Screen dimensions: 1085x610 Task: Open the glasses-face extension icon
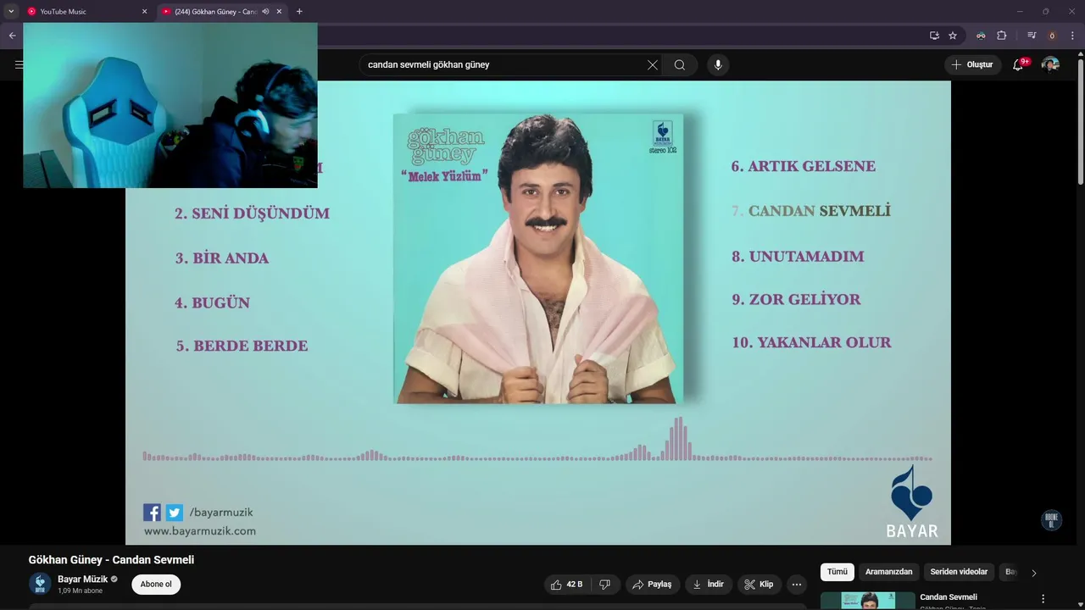(x=981, y=36)
